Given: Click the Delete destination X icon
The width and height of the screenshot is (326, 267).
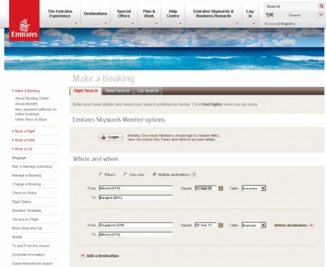Looking at the screenshot, I should [311, 225].
